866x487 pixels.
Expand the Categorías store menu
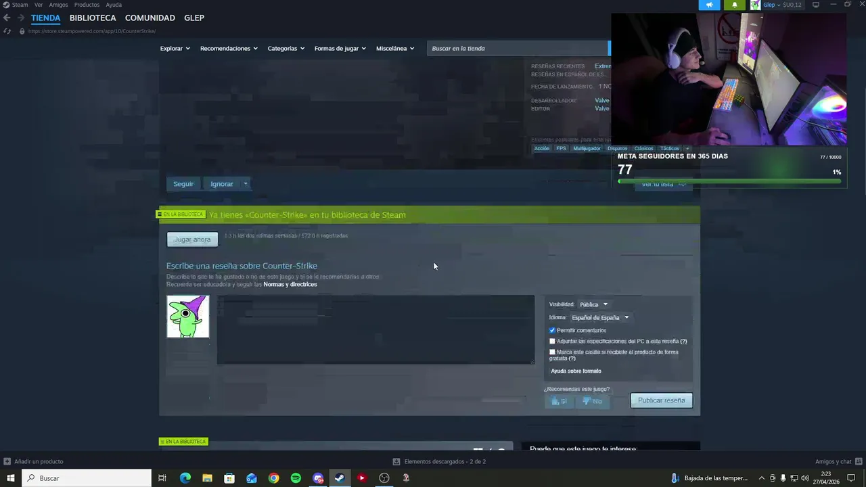pos(286,48)
